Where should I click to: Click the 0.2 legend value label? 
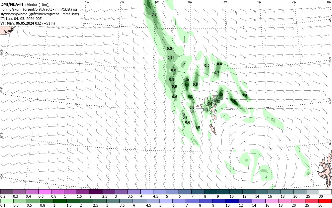3,197
